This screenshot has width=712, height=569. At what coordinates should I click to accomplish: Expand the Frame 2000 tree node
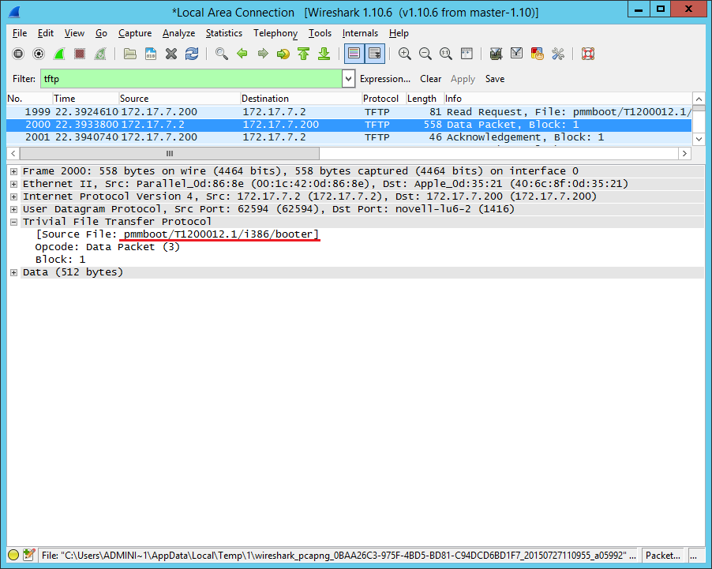pos(14,171)
